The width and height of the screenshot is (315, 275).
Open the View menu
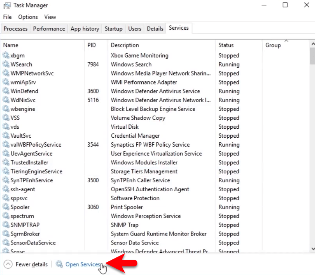(50, 17)
